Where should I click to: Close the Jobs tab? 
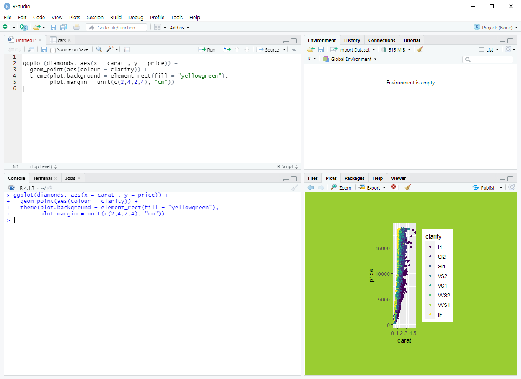coord(79,178)
